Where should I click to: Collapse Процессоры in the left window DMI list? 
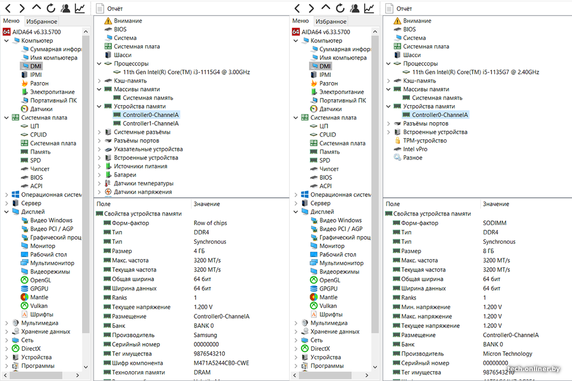click(99, 64)
